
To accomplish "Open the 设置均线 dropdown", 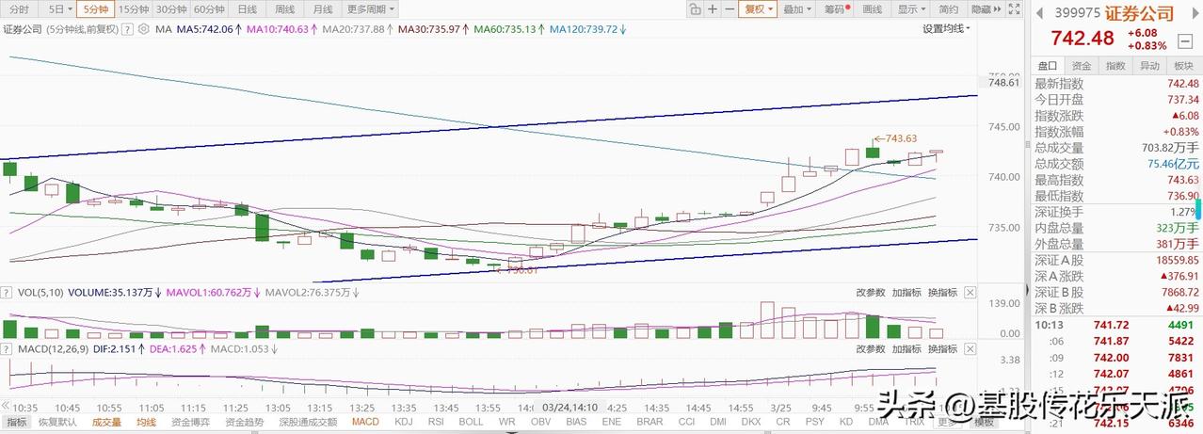I will (946, 29).
